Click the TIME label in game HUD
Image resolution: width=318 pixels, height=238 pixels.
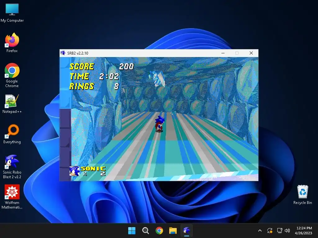pyautogui.click(x=79, y=76)
